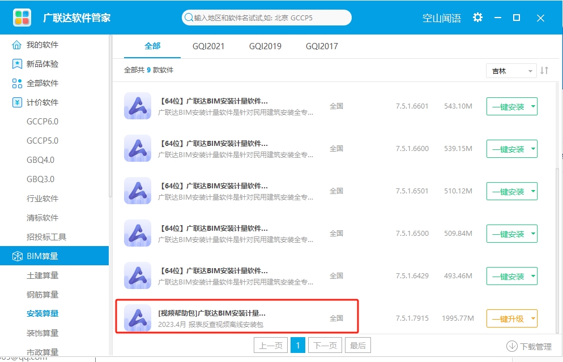This screenshot has height=362, width=563.
Task: Click the 下载管理 download arrow icon
Action: tap(511, 346)
